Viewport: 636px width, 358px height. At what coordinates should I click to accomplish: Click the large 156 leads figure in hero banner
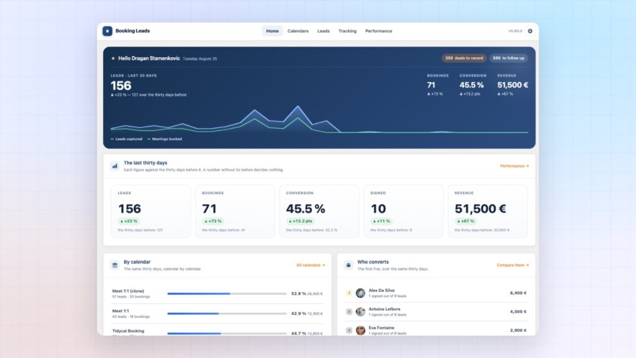point(121,86)
